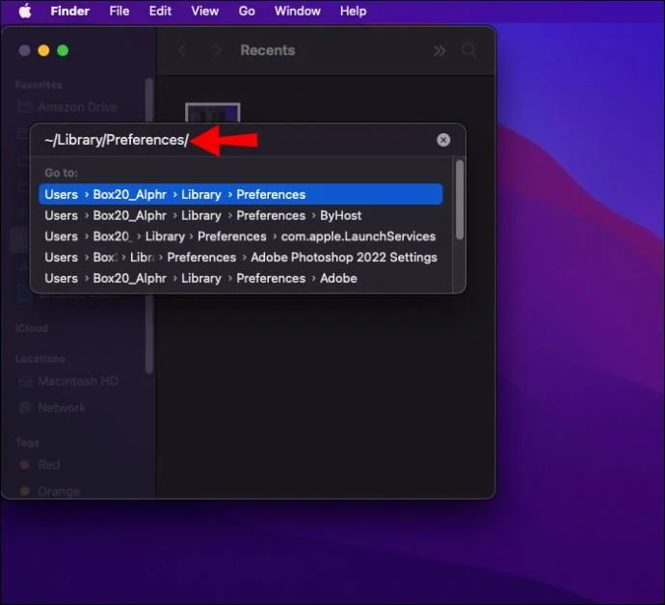Open the View menu
665x605 pixels.
coord(205,11)
